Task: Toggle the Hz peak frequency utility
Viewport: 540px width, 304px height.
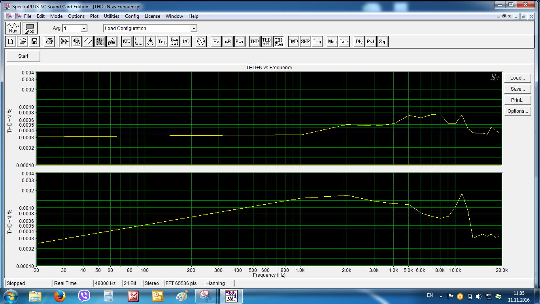Action: click(216, 42)
